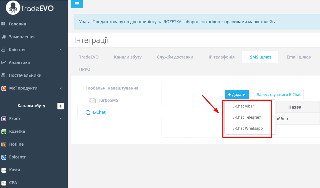Open the ПРРО tab
The height and width of the screenshot is (188, 320).
(85, 69)
